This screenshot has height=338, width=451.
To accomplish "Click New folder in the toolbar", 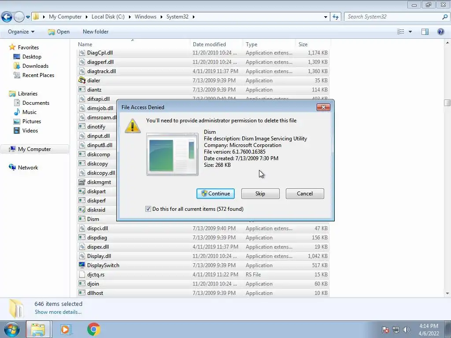I will (x=96, y=32).
